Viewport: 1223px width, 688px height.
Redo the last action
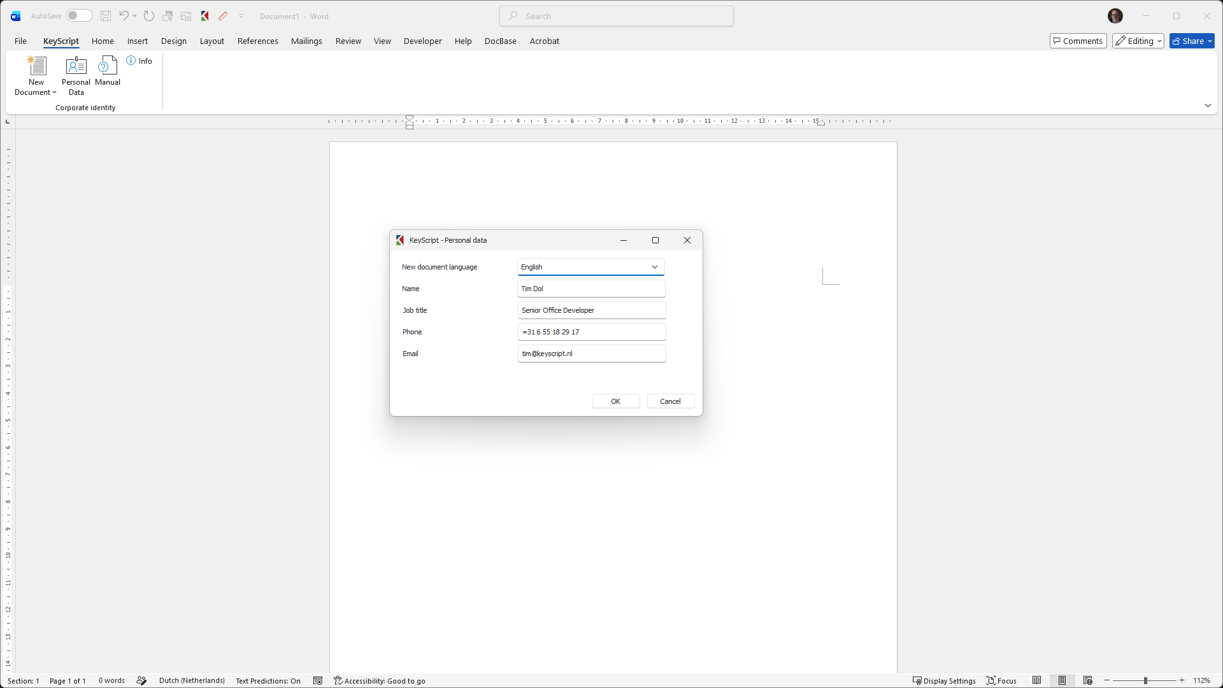pyautogui.click(x=149, y=16)
